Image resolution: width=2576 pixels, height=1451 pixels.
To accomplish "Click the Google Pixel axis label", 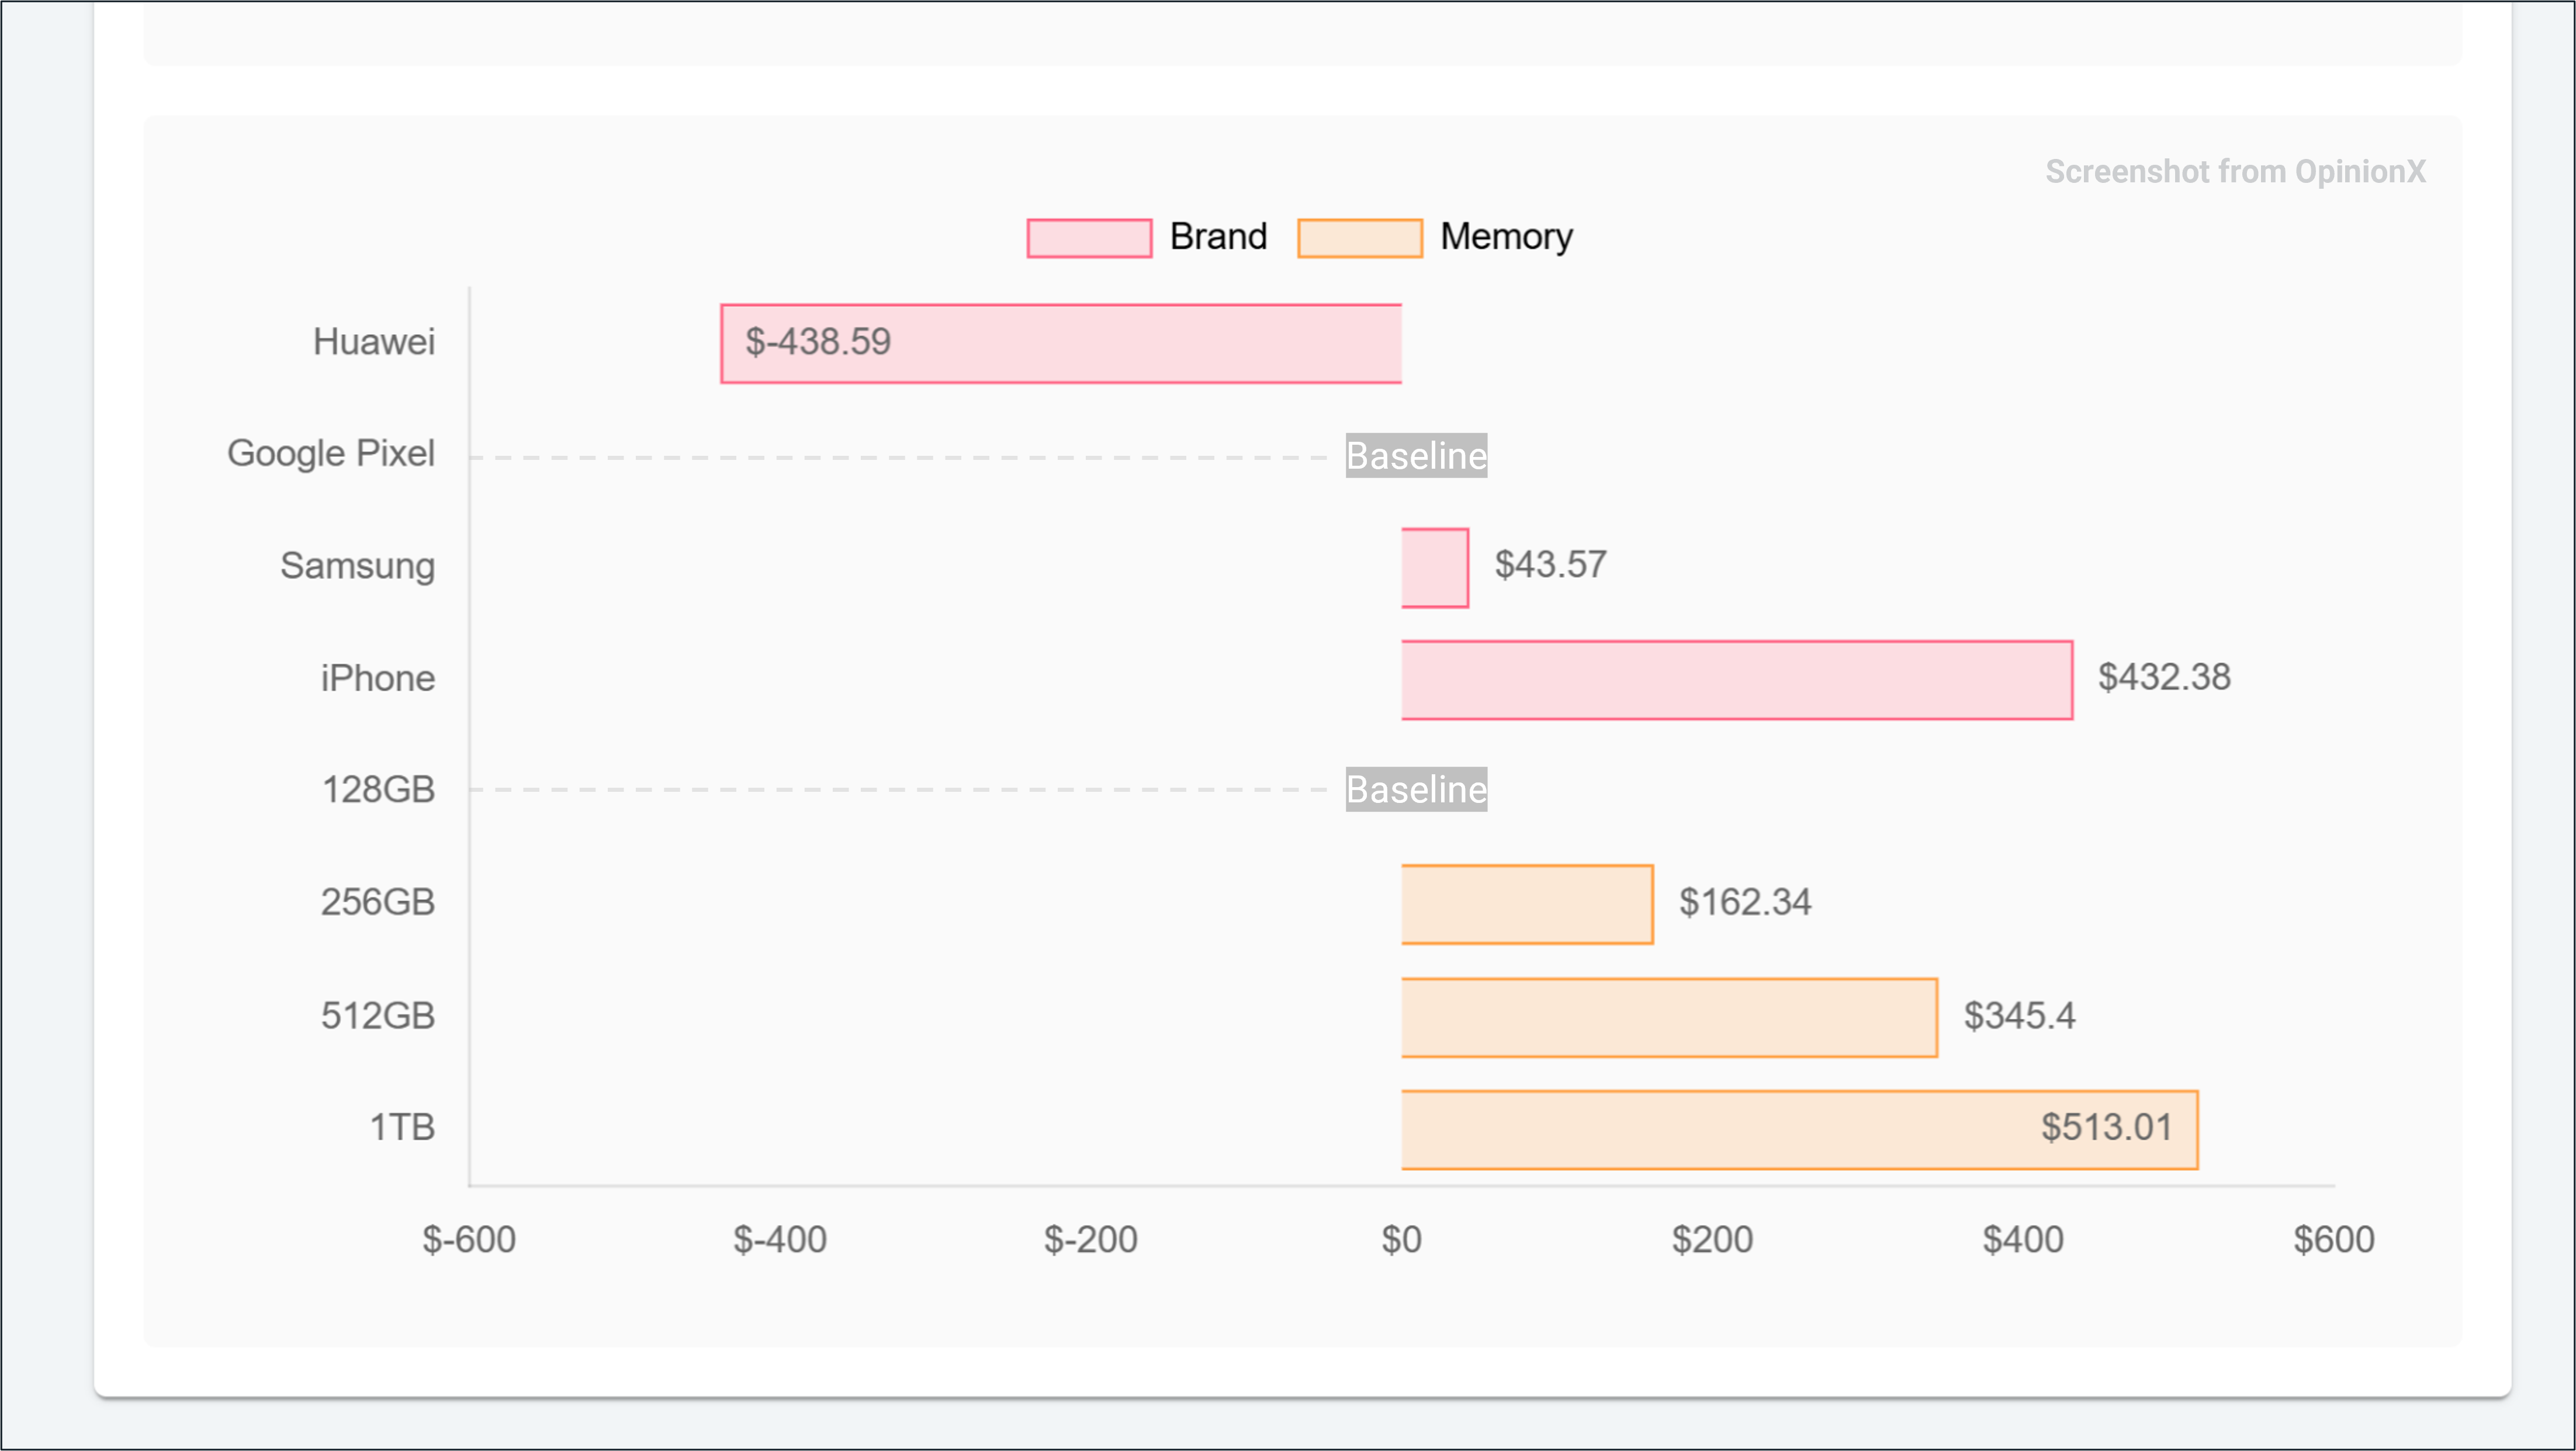I will (x=331, y=454).
